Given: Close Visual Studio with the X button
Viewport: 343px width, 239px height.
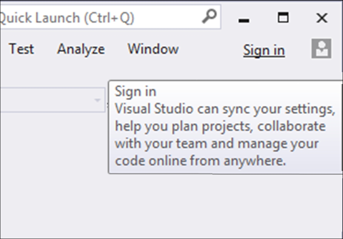Looking at the screenshot, I should click(x=322, y=18).
